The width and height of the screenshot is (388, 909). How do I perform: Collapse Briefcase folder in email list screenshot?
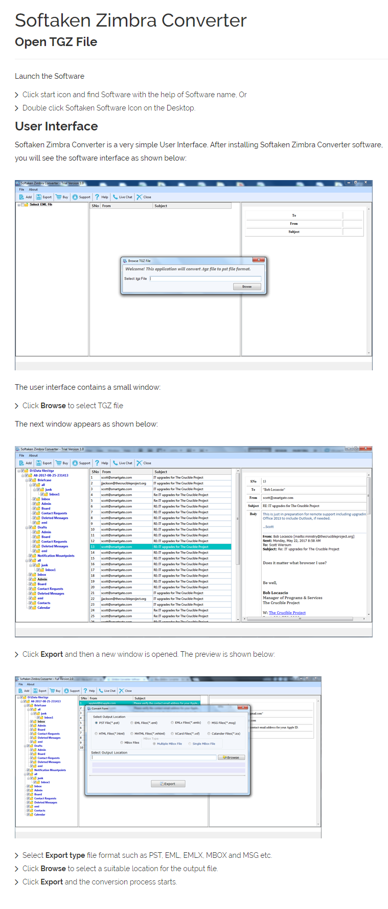click(27, 480)
